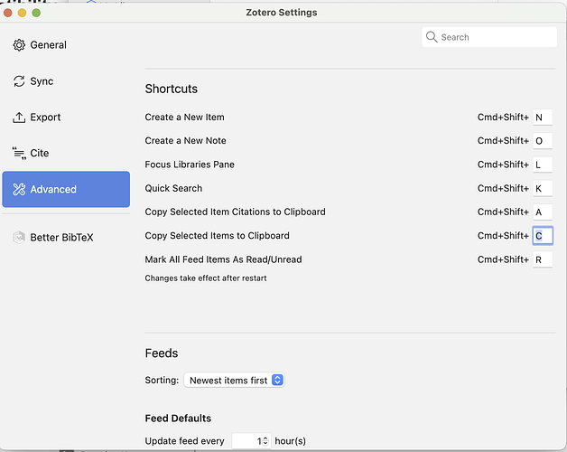Click the 'Quick Search' shortcut label
This screenshot has width=567, height=452.
[173, 188]
